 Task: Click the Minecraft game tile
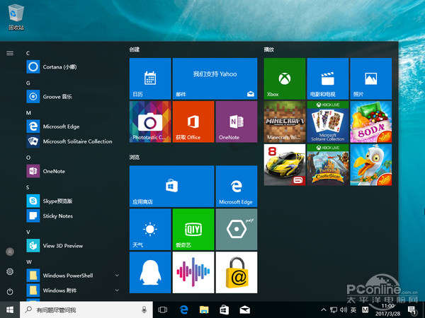coord(285,122)
